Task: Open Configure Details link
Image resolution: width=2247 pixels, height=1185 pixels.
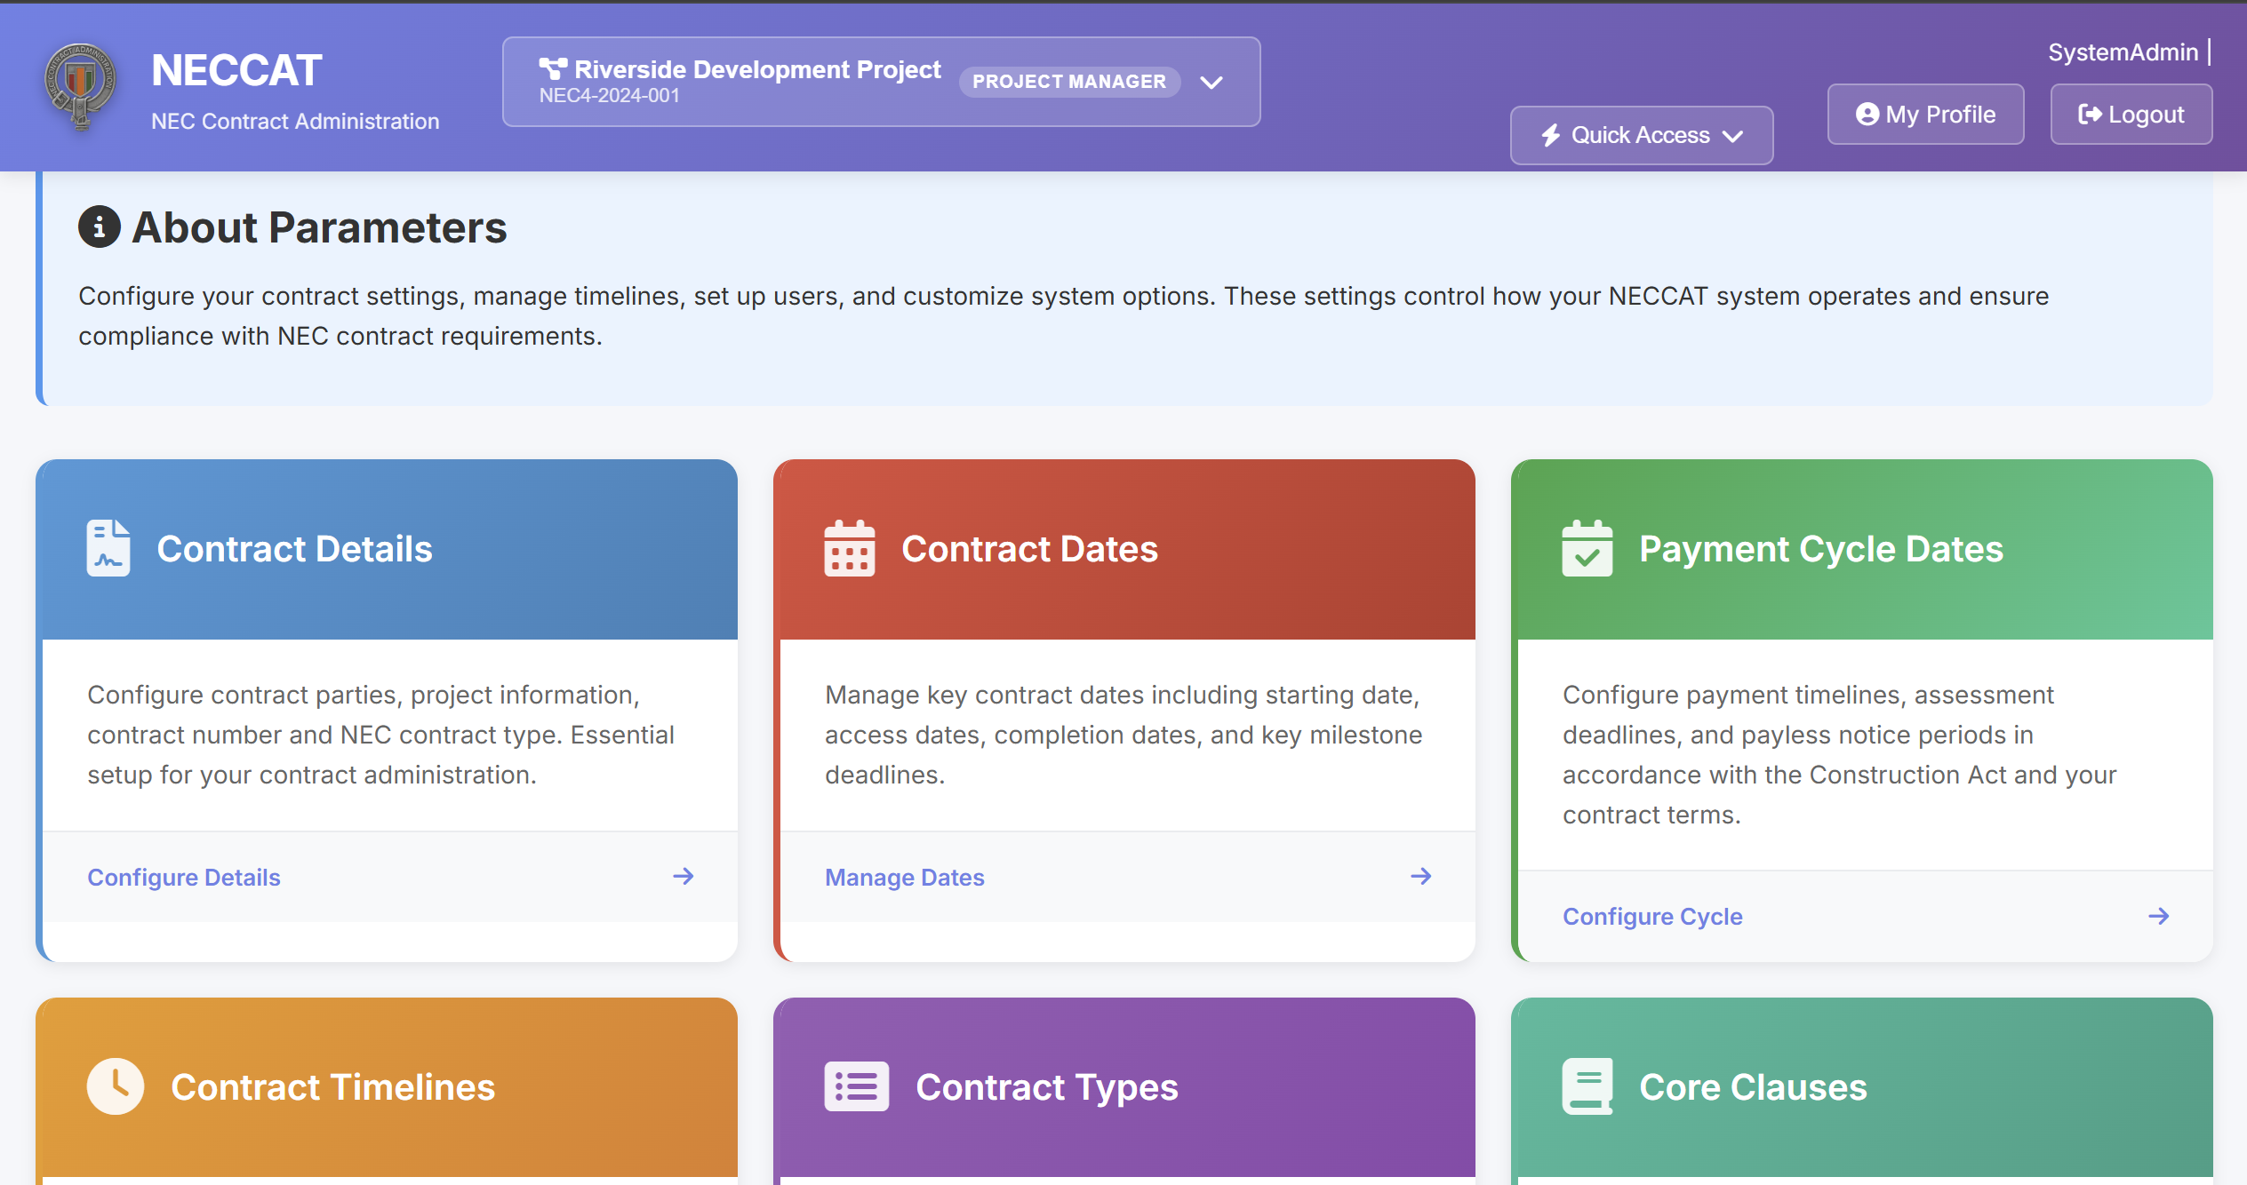Action: pos(183,877)
